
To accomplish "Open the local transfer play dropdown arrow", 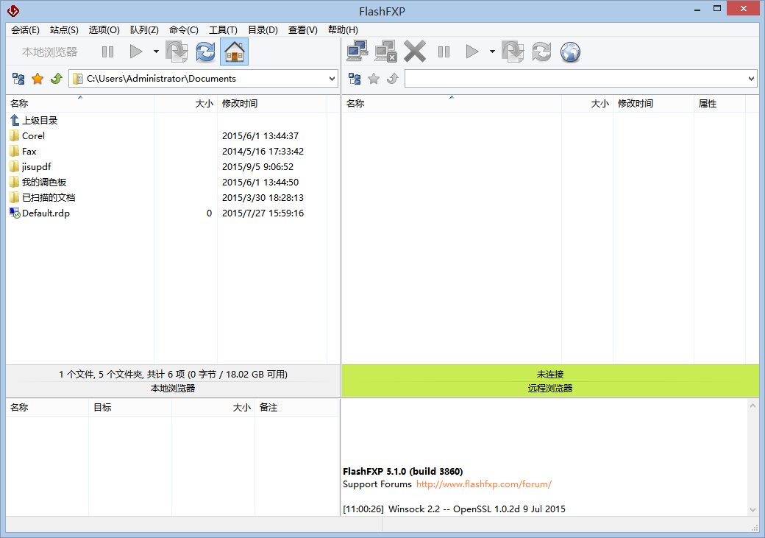I will click(x=156, y=52).
